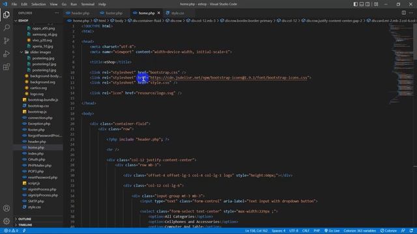
Task: Open the View menu
Action: tap(53, 4)
